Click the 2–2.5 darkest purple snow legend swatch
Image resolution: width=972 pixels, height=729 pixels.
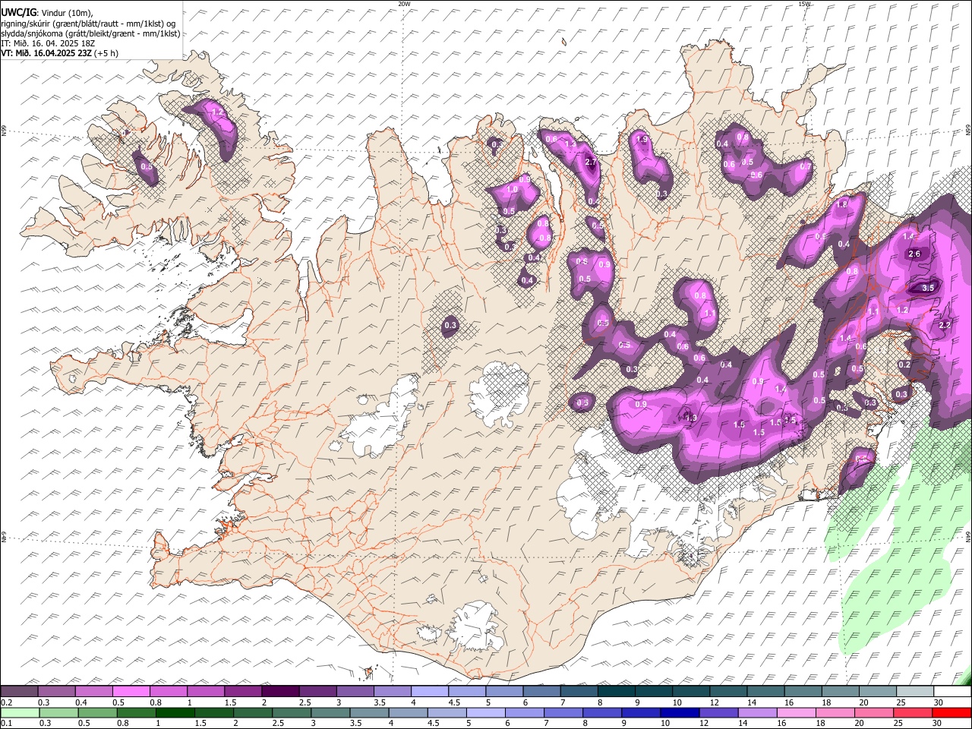[281, 692]
